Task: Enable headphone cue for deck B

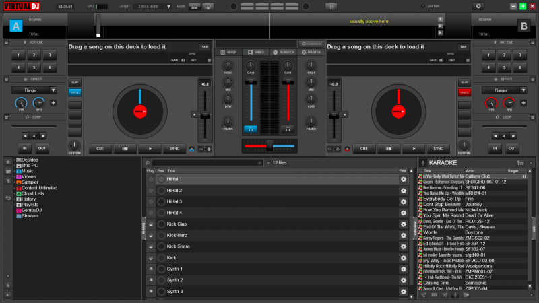Action: (288, 129)
